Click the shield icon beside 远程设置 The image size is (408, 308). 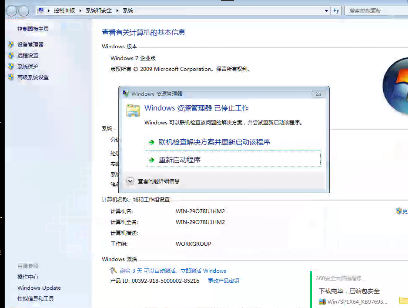point(11,55)
